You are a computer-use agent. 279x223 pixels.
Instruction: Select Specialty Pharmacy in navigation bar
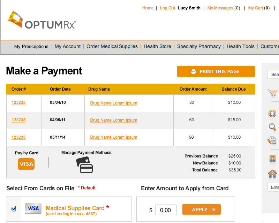point(199,46)
